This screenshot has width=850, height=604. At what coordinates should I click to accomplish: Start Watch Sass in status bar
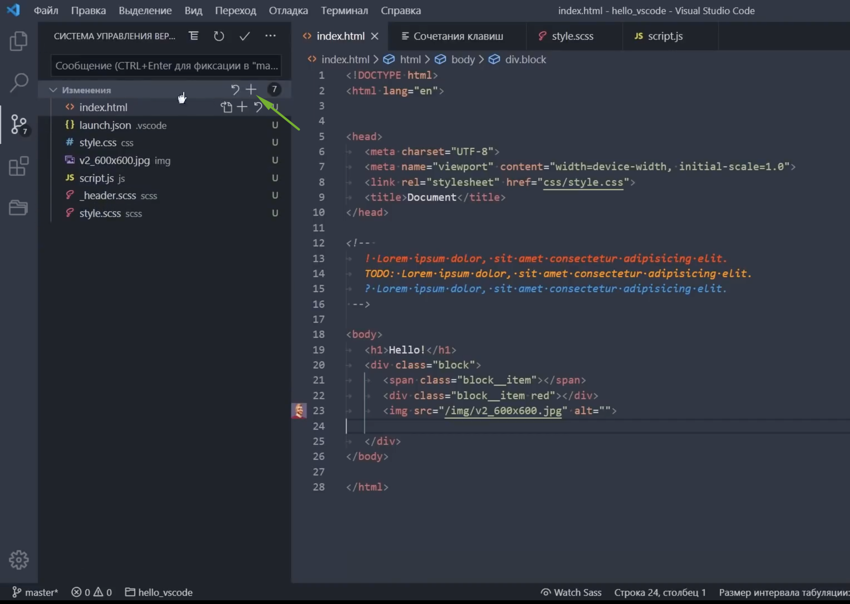(571, 592)
